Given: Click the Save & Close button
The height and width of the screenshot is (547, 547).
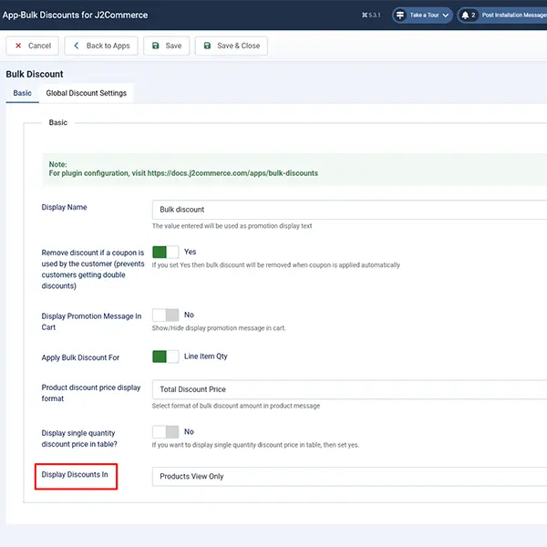Looking at the screenshot, I should click(232, 46).
